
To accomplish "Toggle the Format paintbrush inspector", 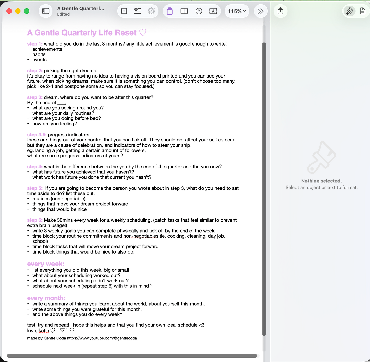I will pyautogui.click(x=350, y=11).
